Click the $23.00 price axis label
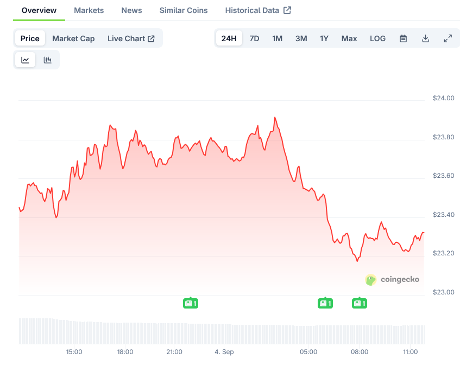 [444, 292]
